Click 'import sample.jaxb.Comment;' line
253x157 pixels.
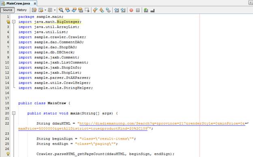tap(49, 57)
